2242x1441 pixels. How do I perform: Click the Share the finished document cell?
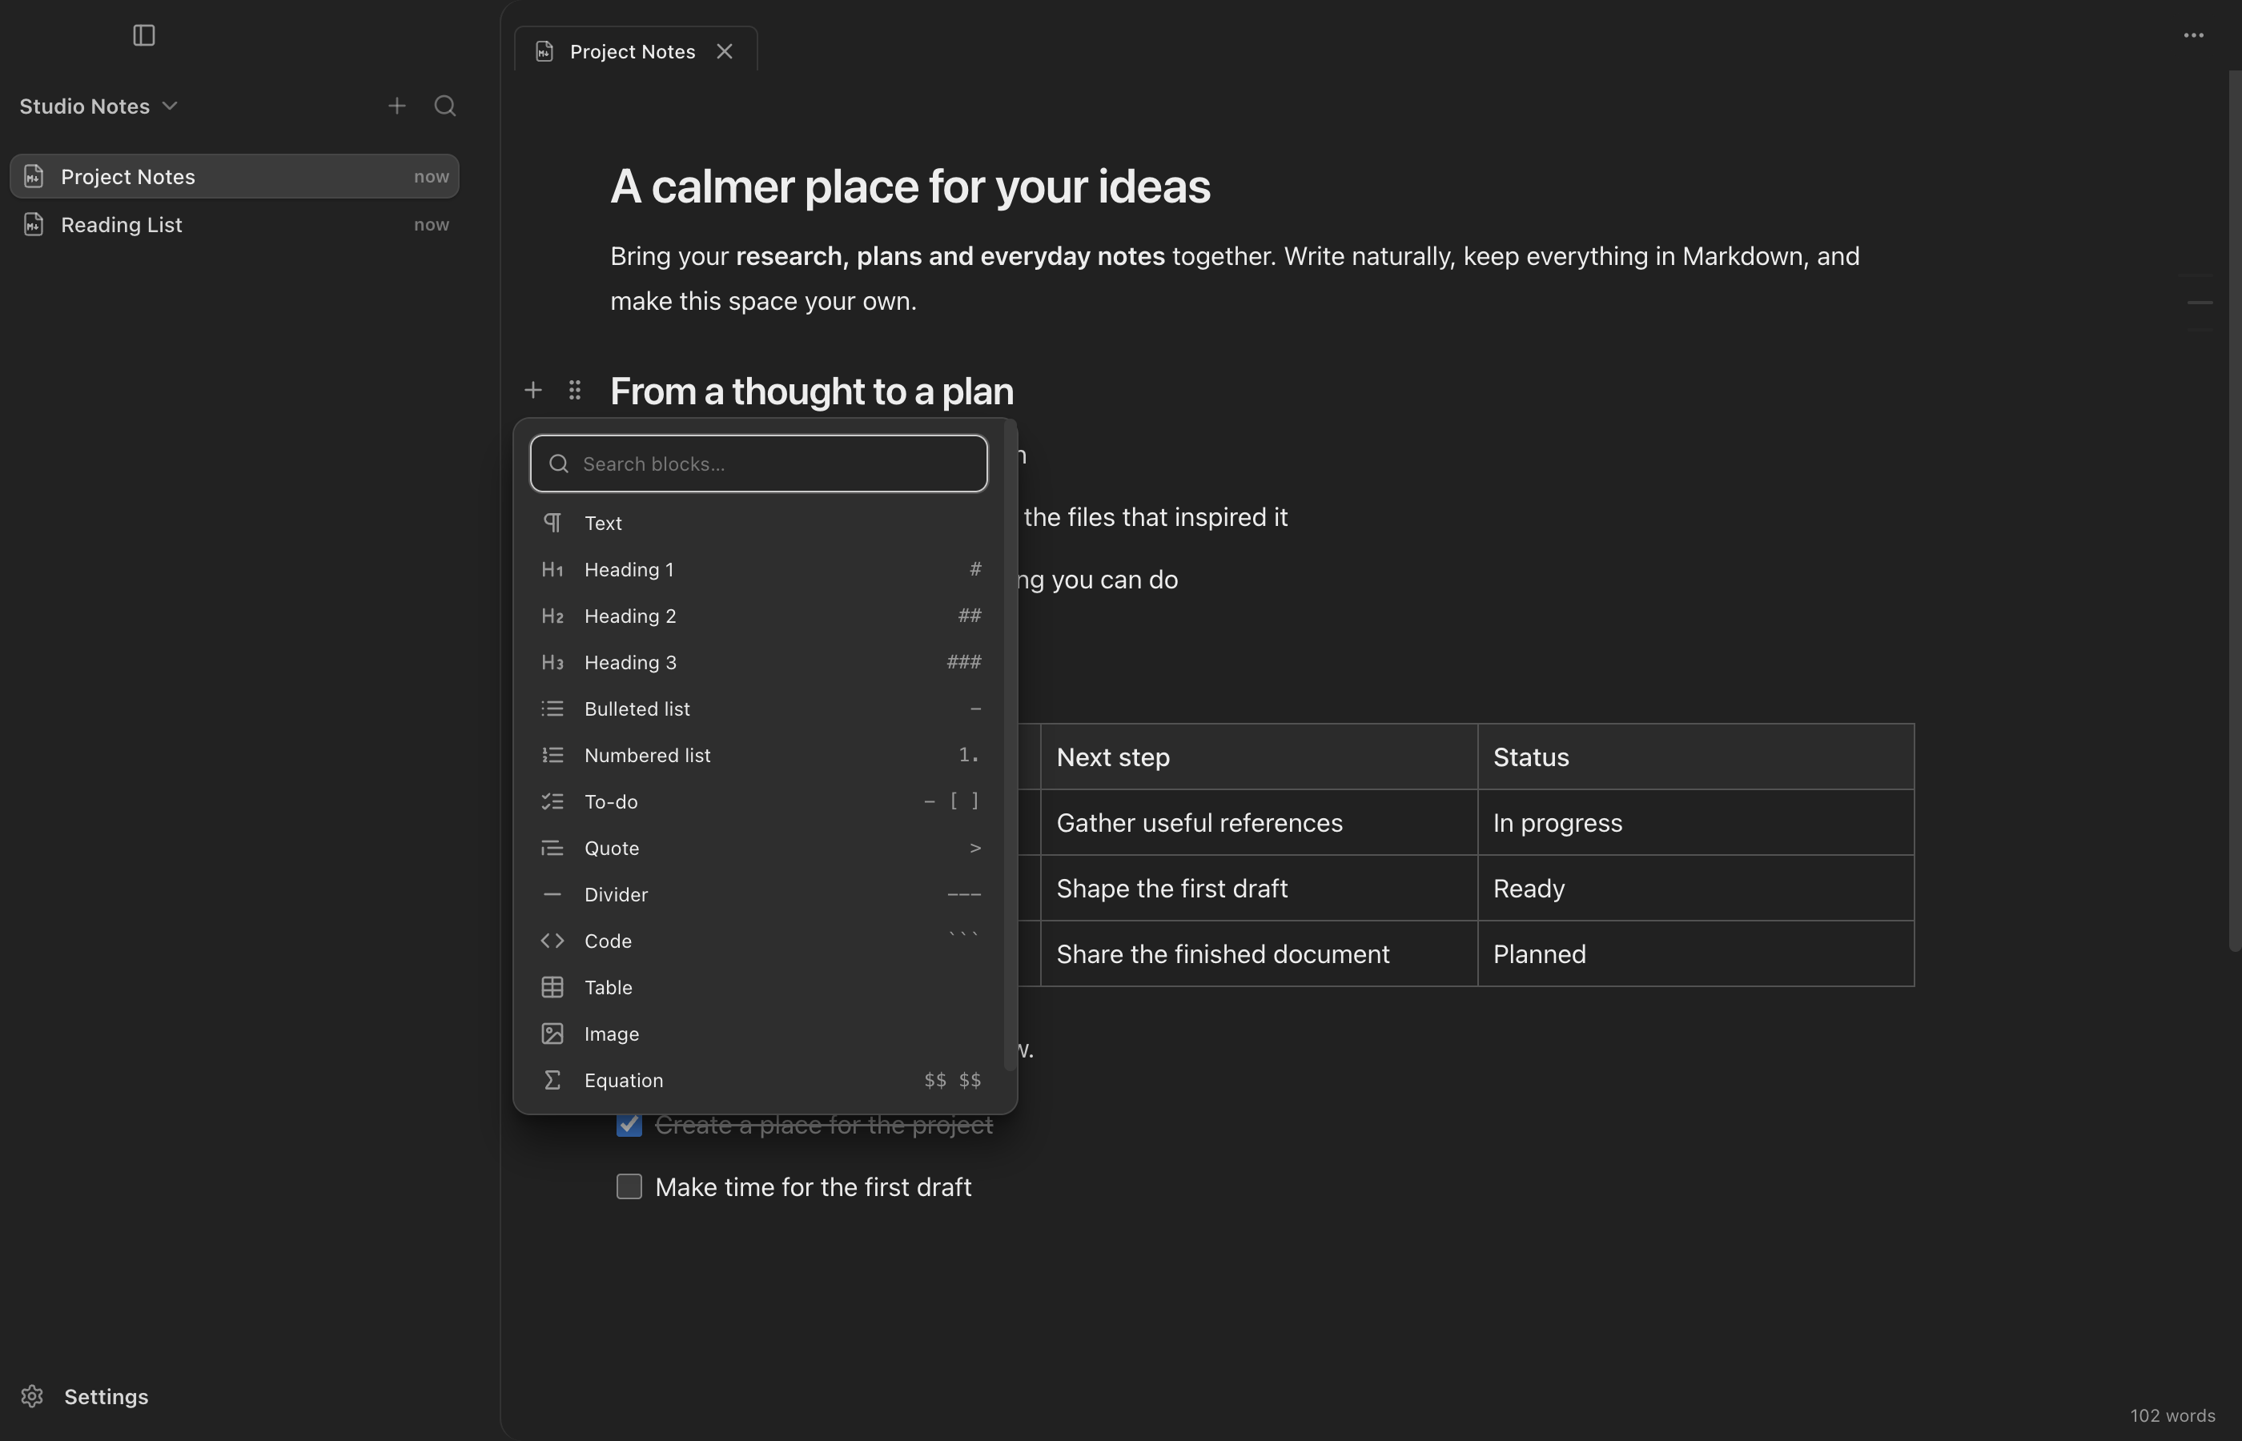point(1259,953)
